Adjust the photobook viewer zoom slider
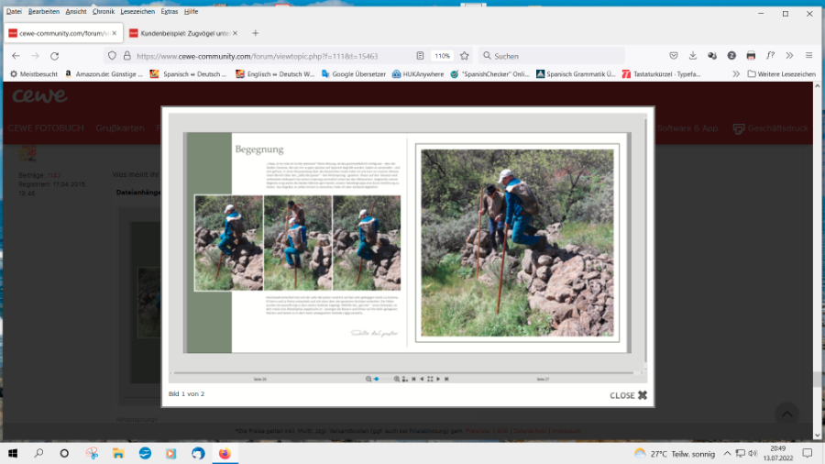Screen dimensions: 825x464 (382, 379)
